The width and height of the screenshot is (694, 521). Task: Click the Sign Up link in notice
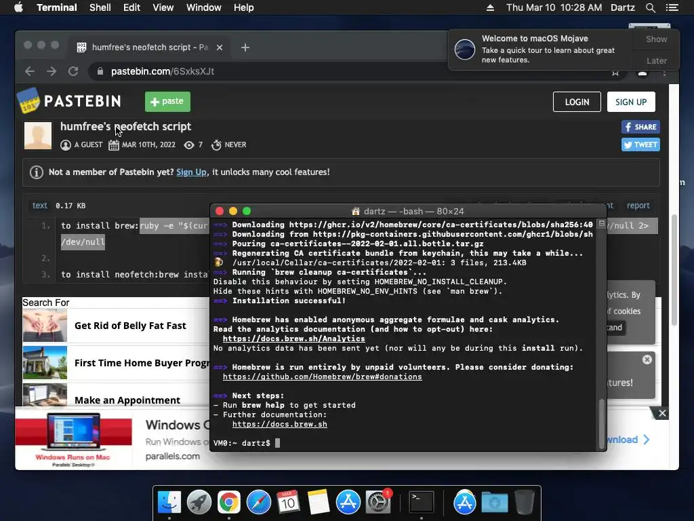coord(191,172)
